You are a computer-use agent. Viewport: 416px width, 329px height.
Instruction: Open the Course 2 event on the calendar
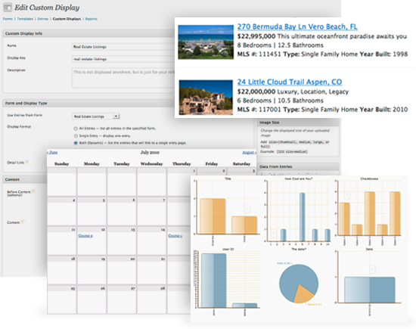85,236
